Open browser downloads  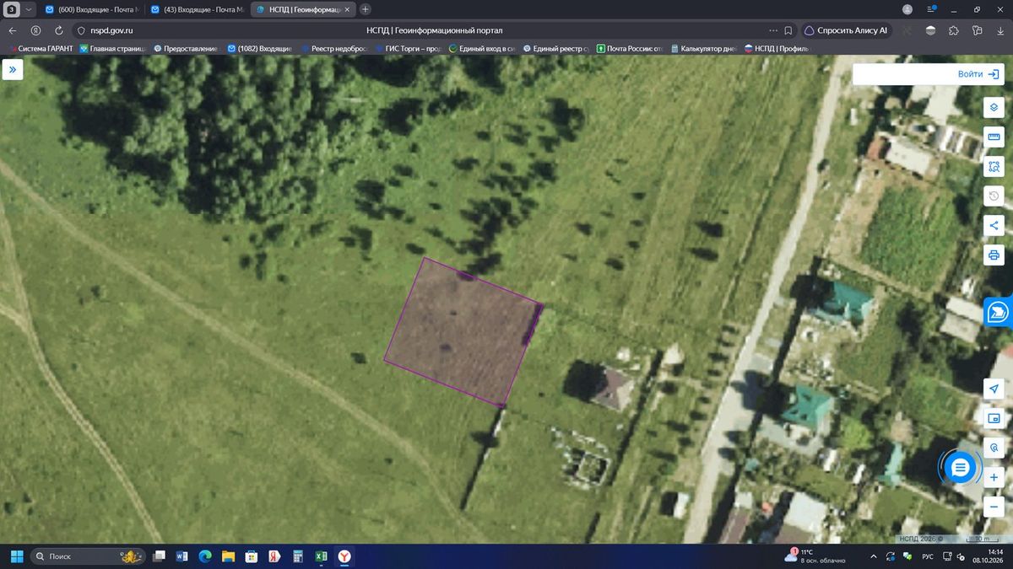click(1000, 30)
